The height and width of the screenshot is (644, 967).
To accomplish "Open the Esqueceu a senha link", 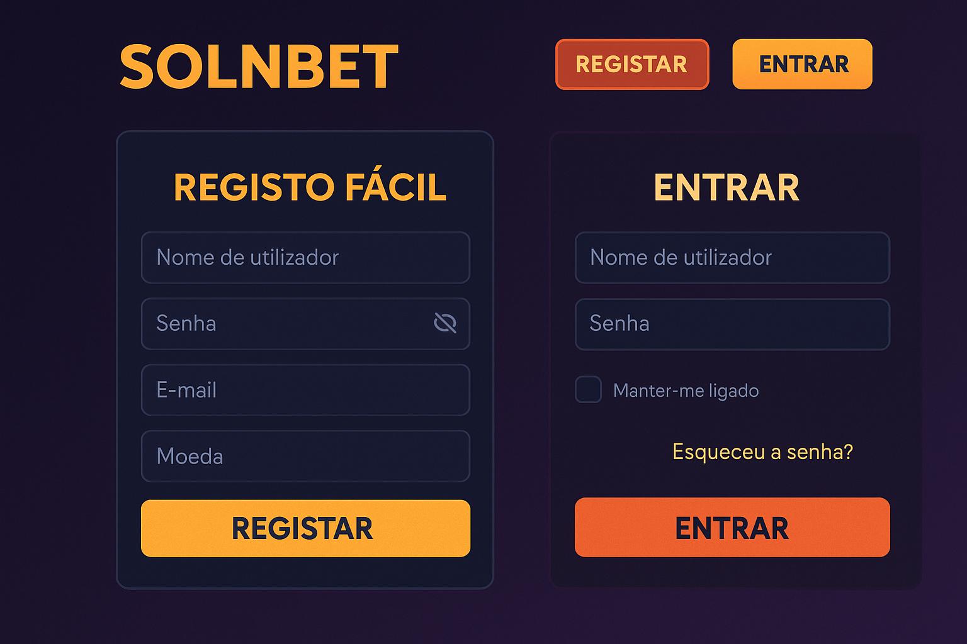I will coord(762,452).
